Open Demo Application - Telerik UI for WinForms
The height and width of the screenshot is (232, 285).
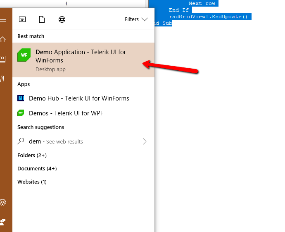click(81, 56)
